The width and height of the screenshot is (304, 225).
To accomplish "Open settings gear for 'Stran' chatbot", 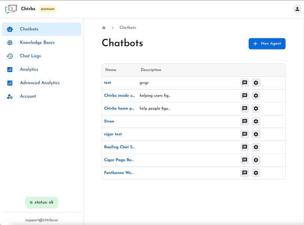I will click(256, 121).
